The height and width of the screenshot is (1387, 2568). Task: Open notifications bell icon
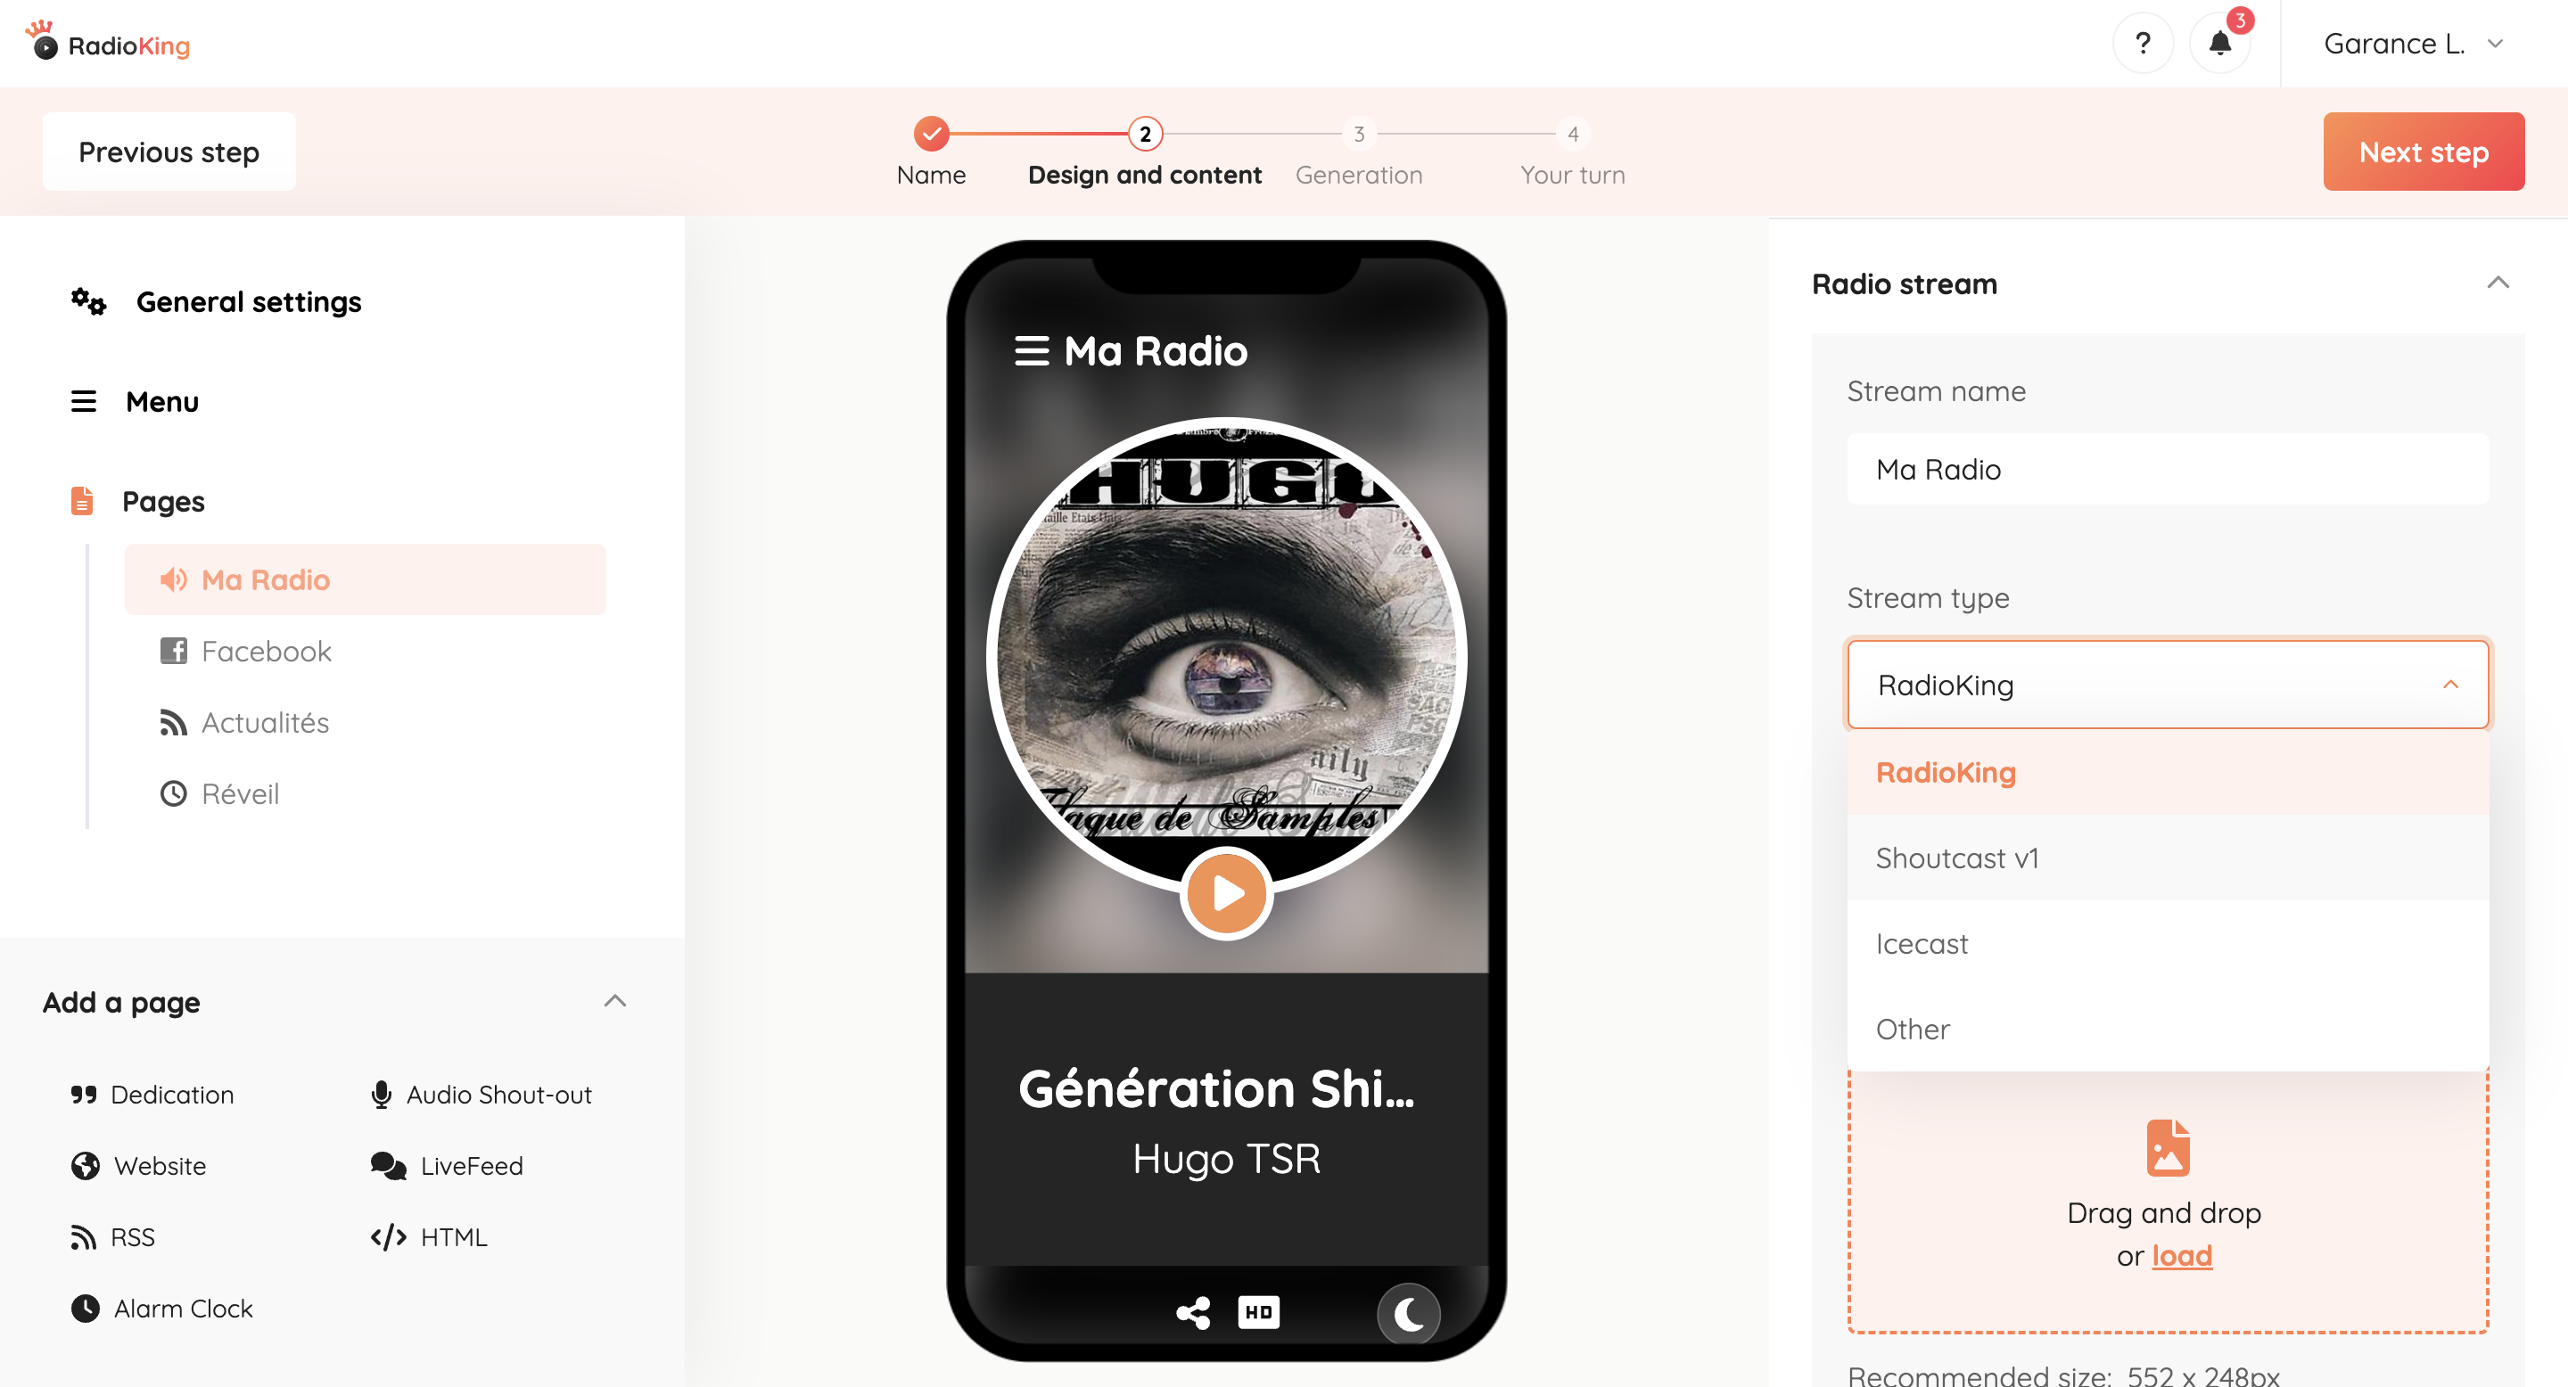[2219, 43]
